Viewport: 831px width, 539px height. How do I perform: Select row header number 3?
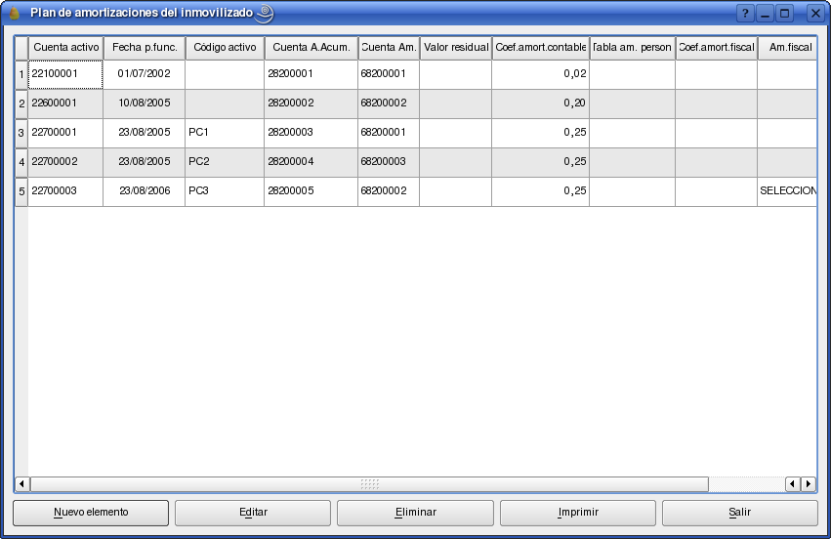coord(21,133)
